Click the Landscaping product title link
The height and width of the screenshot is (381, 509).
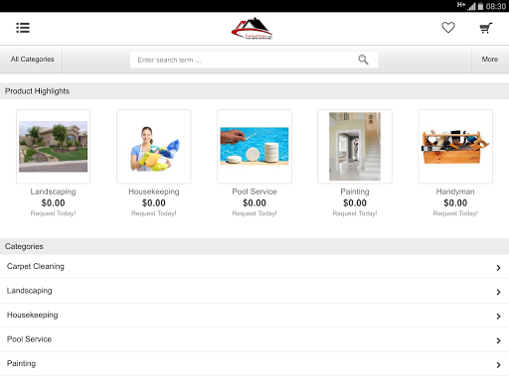(x=53, y=191)
